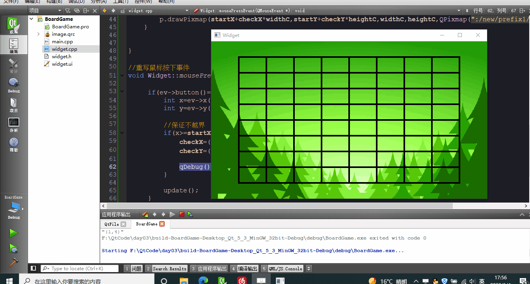Go to previous item in output pane

154,214
